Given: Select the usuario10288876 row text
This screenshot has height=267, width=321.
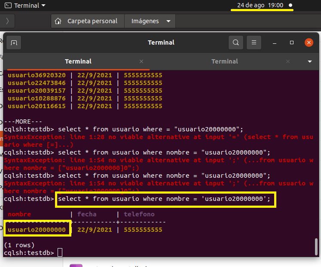Looking at the screenshot, I should (x=85, y=98).
